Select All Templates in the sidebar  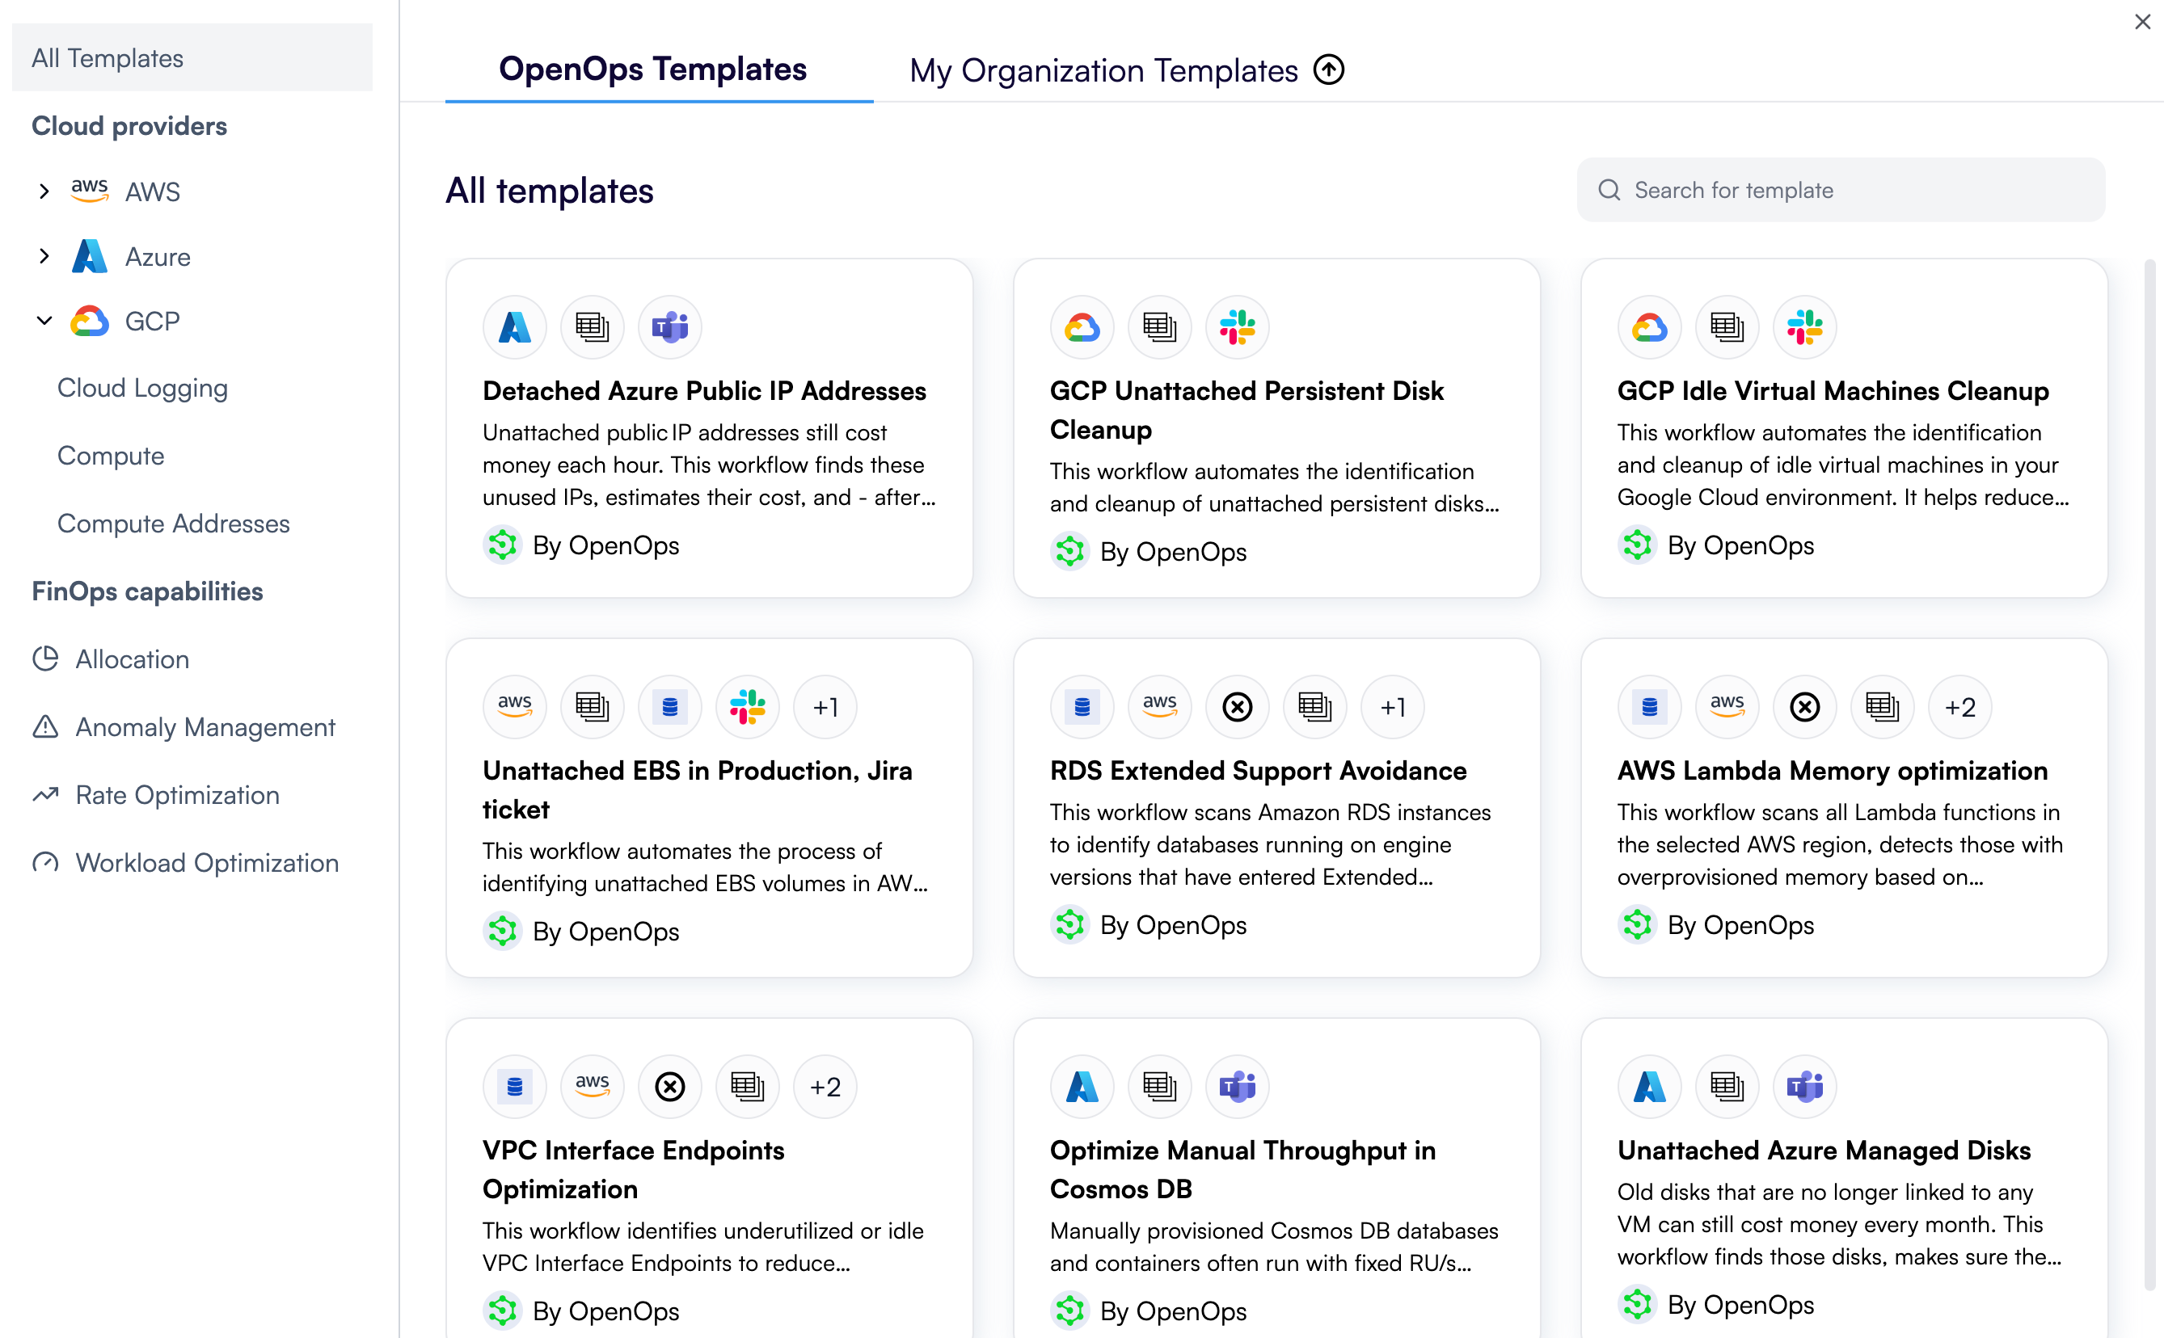pyautogui.click(x=107, y=57)
